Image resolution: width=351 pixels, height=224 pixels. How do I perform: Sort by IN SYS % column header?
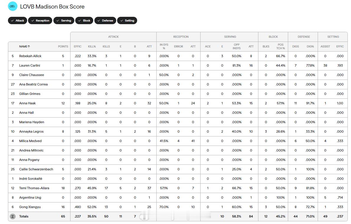(x=164, y=47)
